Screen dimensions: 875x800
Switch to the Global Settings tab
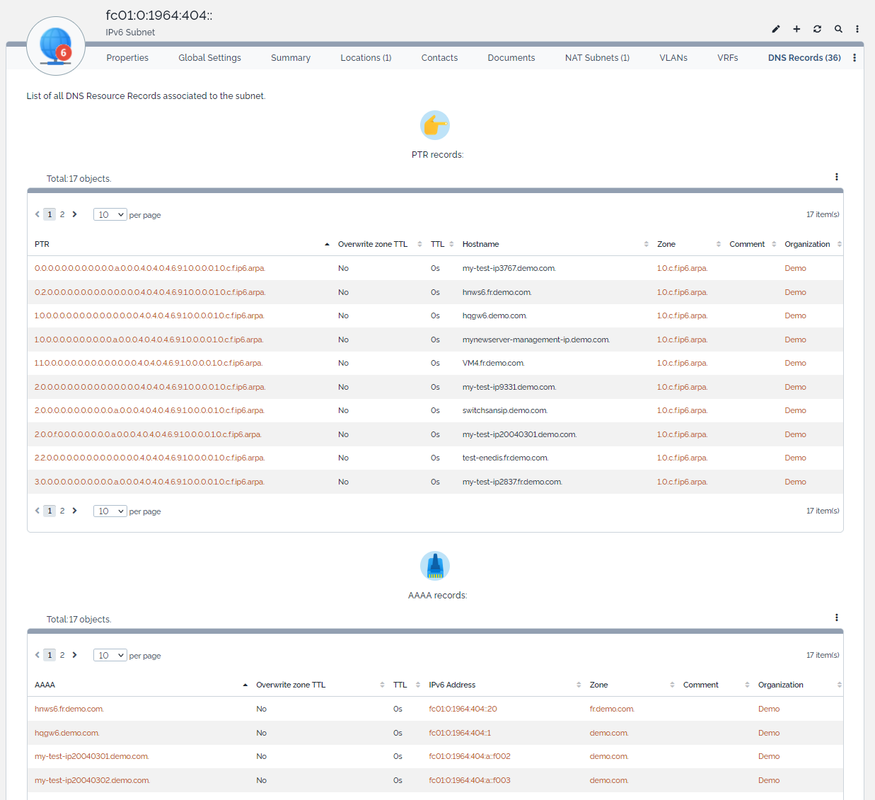coord(209,58)
